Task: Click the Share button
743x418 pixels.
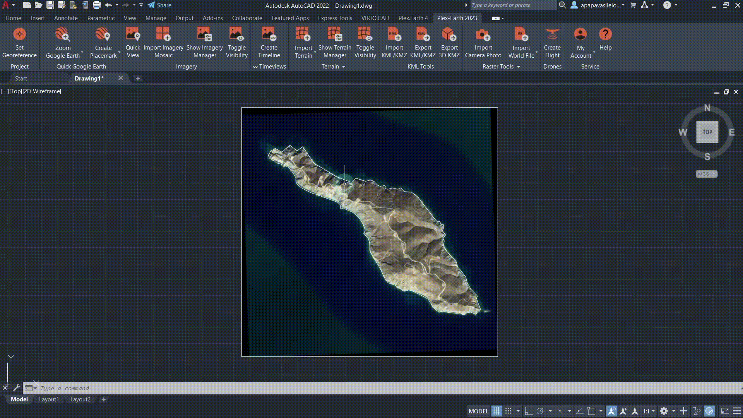Action: (159, 5)
